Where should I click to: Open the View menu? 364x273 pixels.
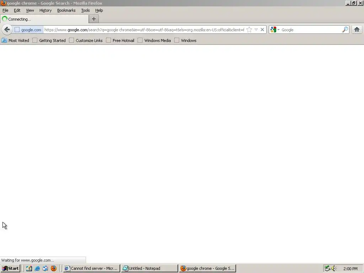[x=30, y=10]
